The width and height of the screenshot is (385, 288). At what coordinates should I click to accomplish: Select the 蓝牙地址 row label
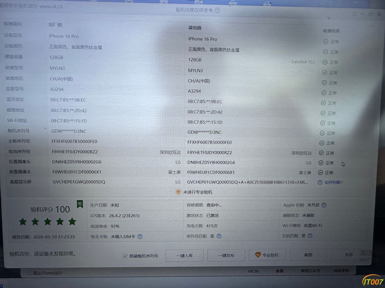pyautogui.click(x=15, y=99)
